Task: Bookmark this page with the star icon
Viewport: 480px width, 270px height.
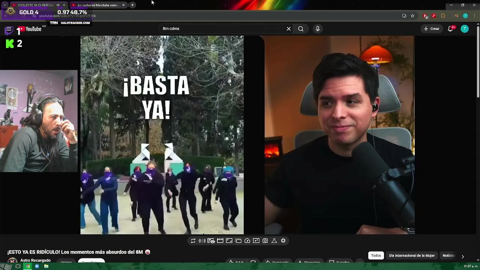Action: [412, 16]
